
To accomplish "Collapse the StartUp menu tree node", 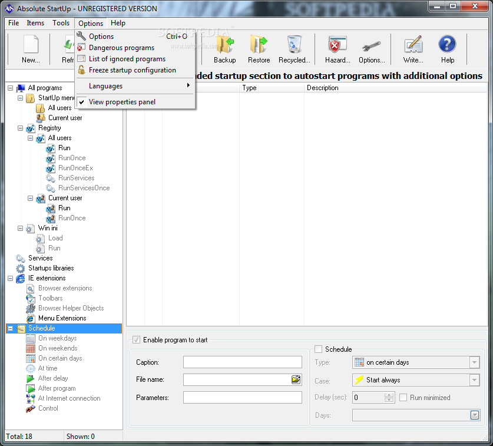I will 21,98.
